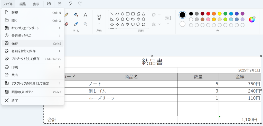
Task: Pick the green color swatch
Action: (225, 14)
